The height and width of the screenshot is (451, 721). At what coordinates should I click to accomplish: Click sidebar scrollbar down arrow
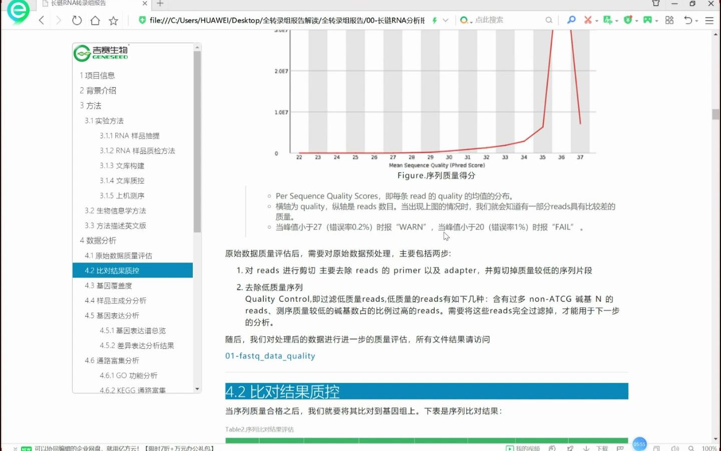click(197, 389)
